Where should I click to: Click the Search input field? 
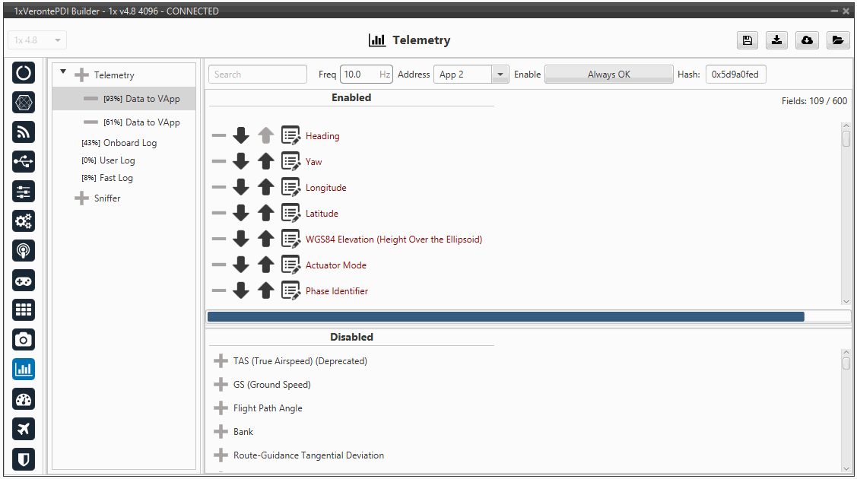(257, 75)
